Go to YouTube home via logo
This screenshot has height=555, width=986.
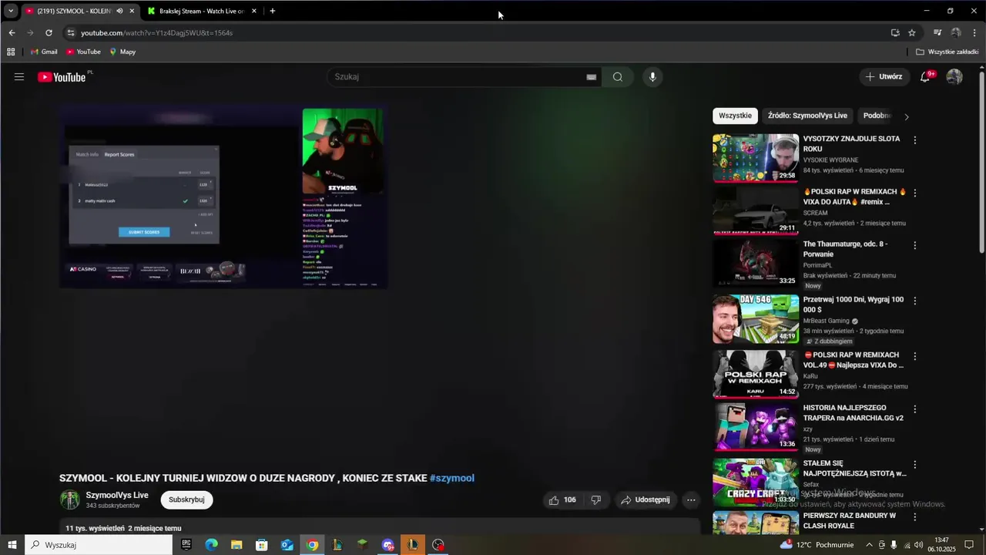[62, 77]
